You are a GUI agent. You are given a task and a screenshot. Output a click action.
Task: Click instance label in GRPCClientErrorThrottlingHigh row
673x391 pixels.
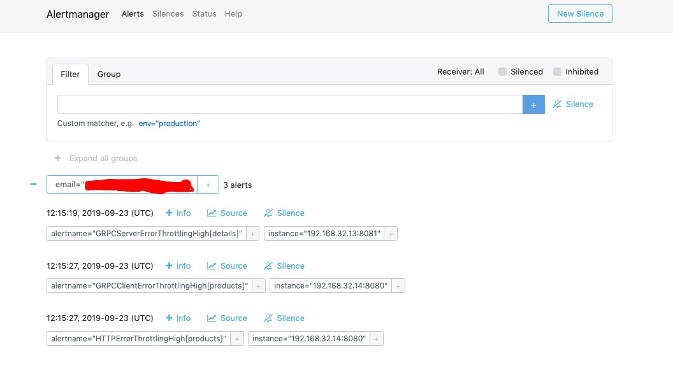pos(331,286)
